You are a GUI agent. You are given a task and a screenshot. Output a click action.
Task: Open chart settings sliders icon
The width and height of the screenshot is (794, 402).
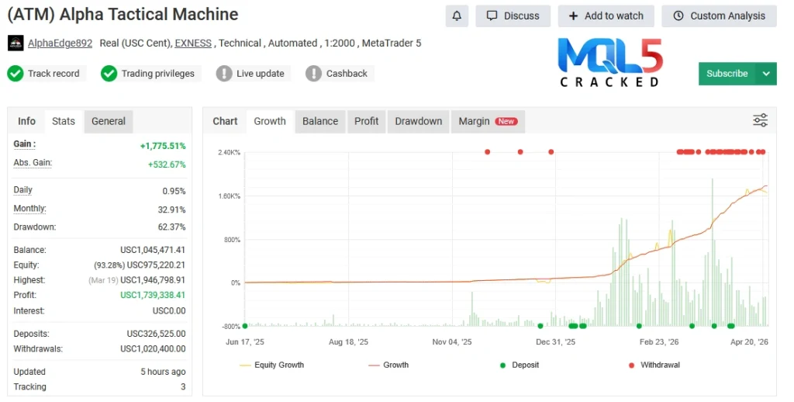pos(760,120)
